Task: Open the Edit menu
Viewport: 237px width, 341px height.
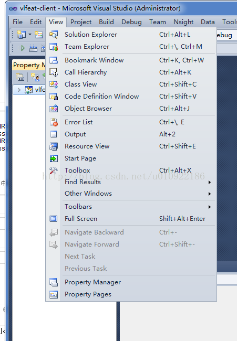Action: pyautogui.click(x=36, y=22)
